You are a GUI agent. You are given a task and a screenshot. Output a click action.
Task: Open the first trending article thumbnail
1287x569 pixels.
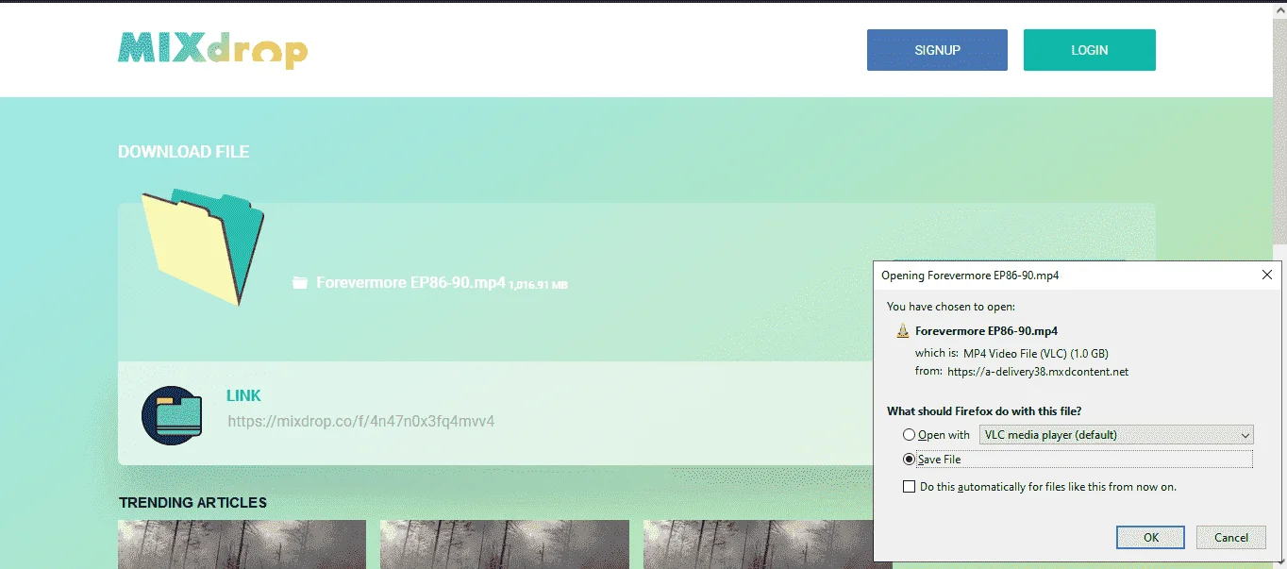(242, 544)
